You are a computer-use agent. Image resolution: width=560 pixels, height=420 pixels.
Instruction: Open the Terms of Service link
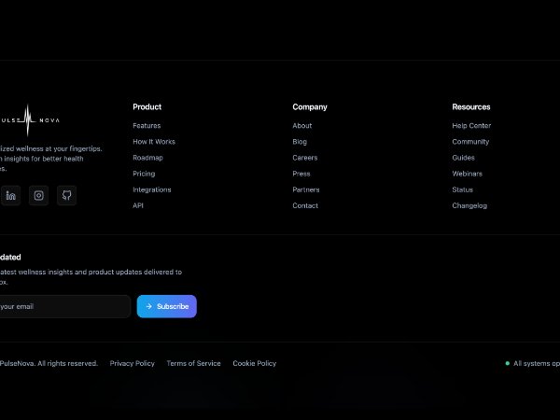tap(194, 363)
